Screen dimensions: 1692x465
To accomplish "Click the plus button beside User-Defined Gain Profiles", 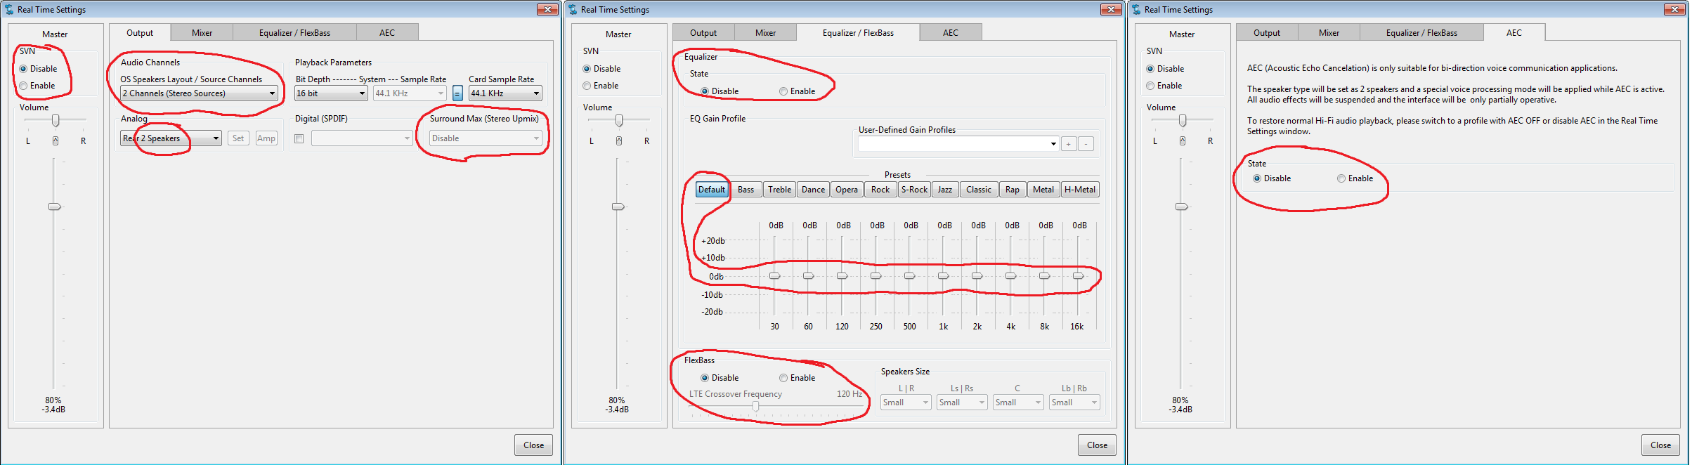I will coord(1068,144).
